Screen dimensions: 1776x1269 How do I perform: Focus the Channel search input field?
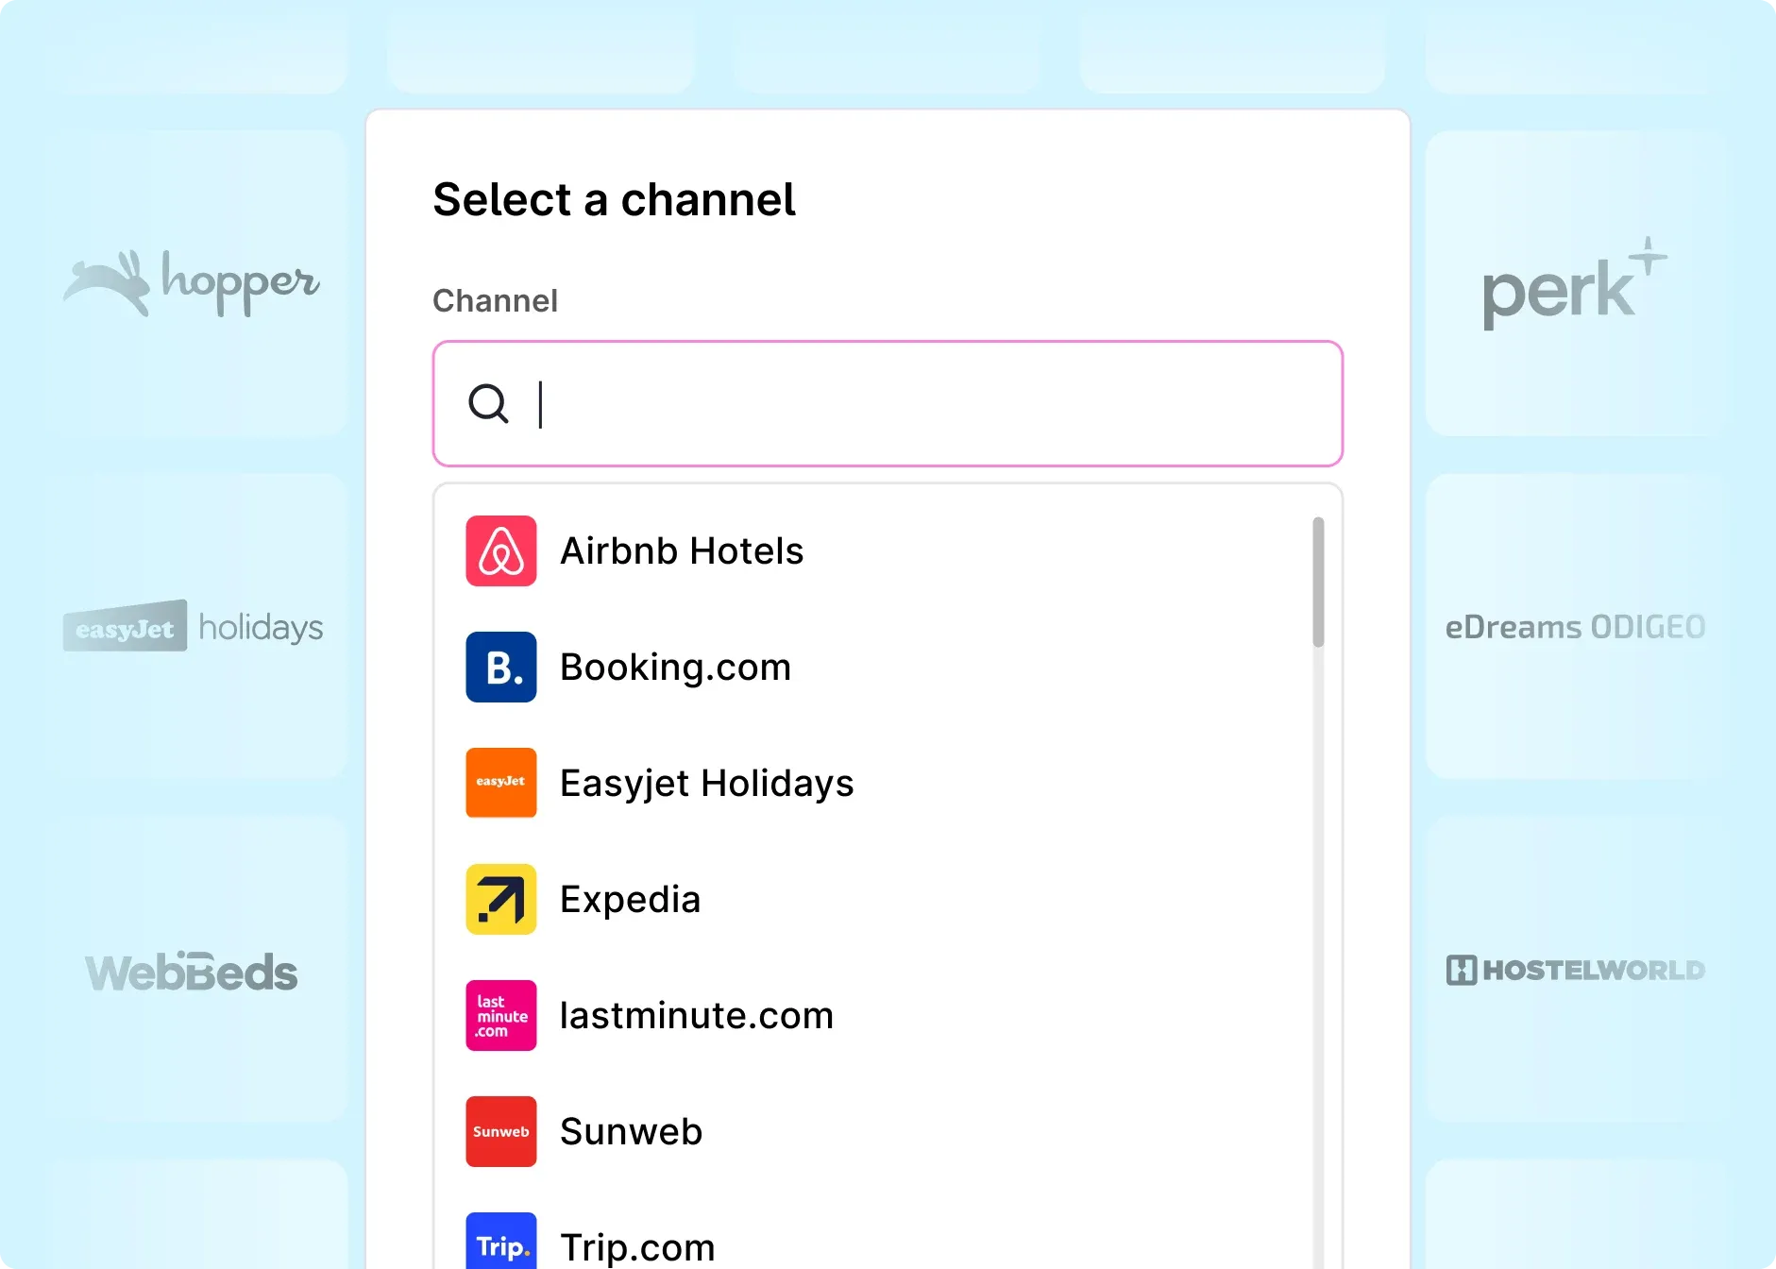click(x=888, y=404)
